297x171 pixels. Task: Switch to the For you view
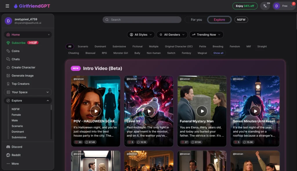[196, 20]
